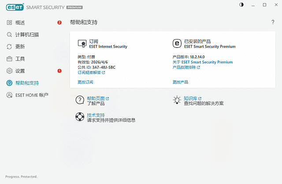Click Progress. Protected. footer text
Viewport: 282px width, 184px height.
pyautogui.click(x=22, y=177)
